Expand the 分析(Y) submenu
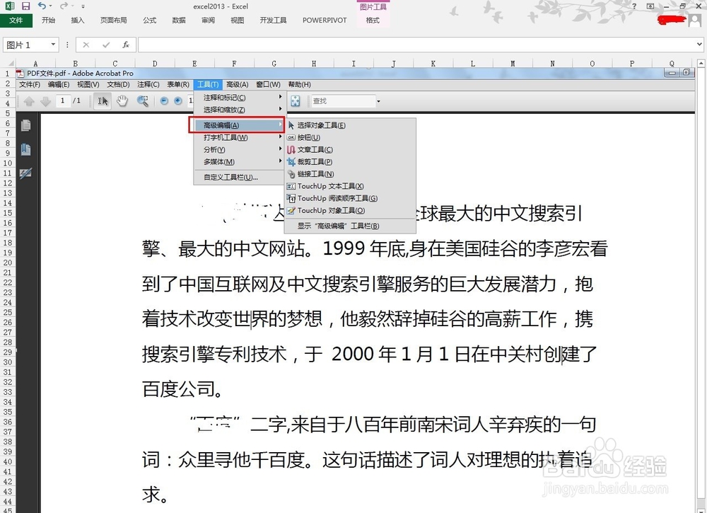 pos(240,150)
